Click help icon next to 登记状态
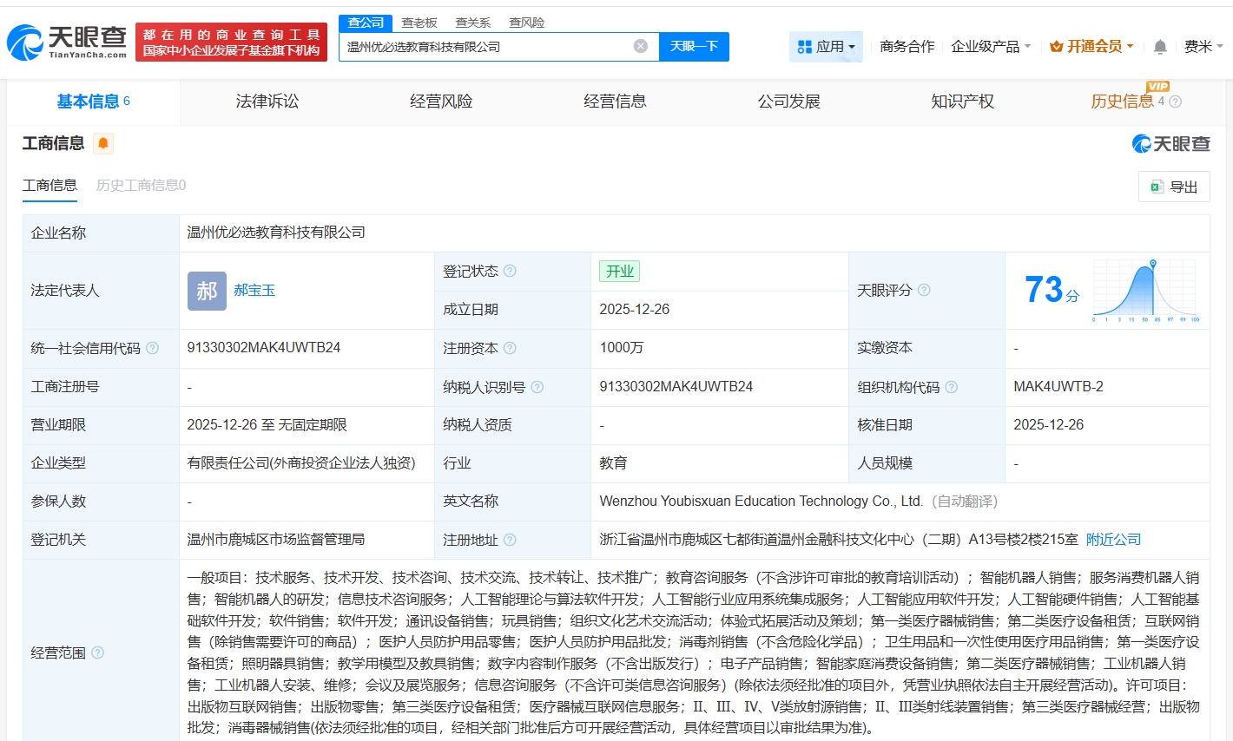This screenshot has height=741, width=1233. [x=510, y=271]
